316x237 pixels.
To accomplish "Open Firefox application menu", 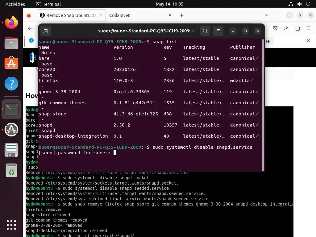I will (309, 28).
